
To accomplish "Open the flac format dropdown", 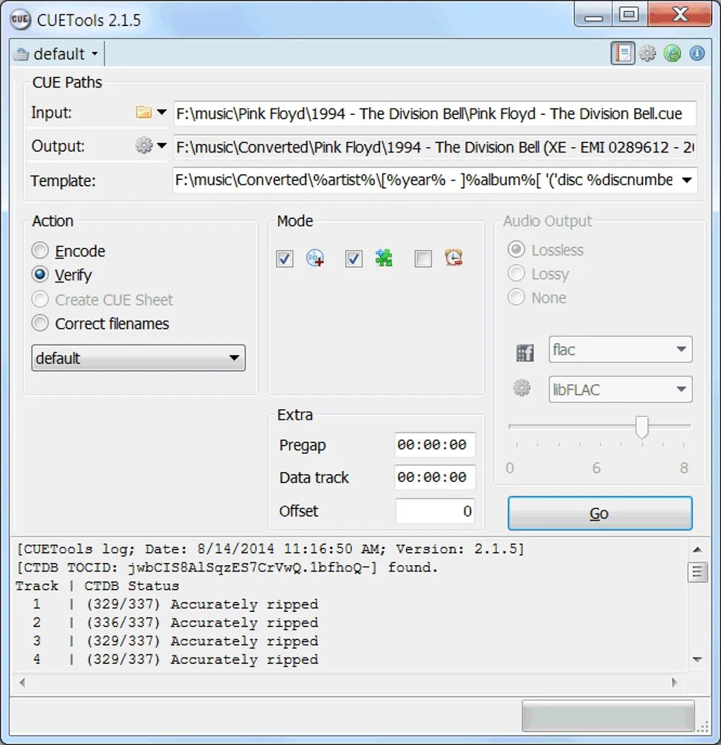I will (621, 350).
